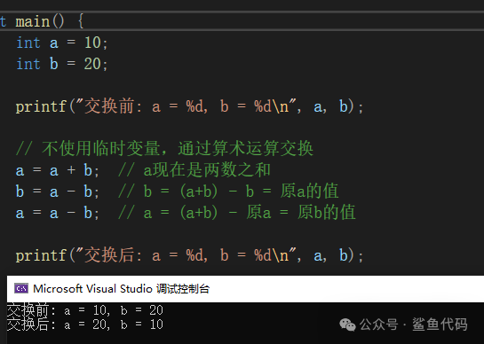Screen dimensions: 484x344
Task: Click the comment "a现在是两数之和"
Action: pos(194,170)
